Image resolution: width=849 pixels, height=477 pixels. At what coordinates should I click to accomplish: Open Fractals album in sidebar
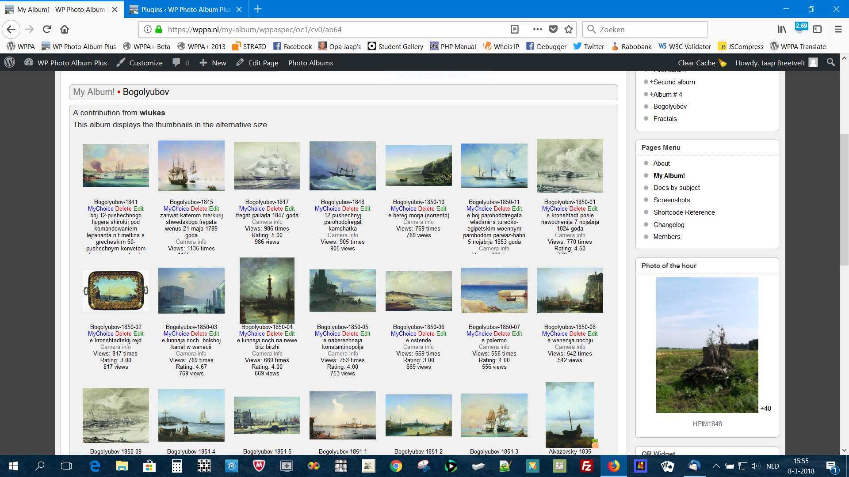[x=665, y=119]
